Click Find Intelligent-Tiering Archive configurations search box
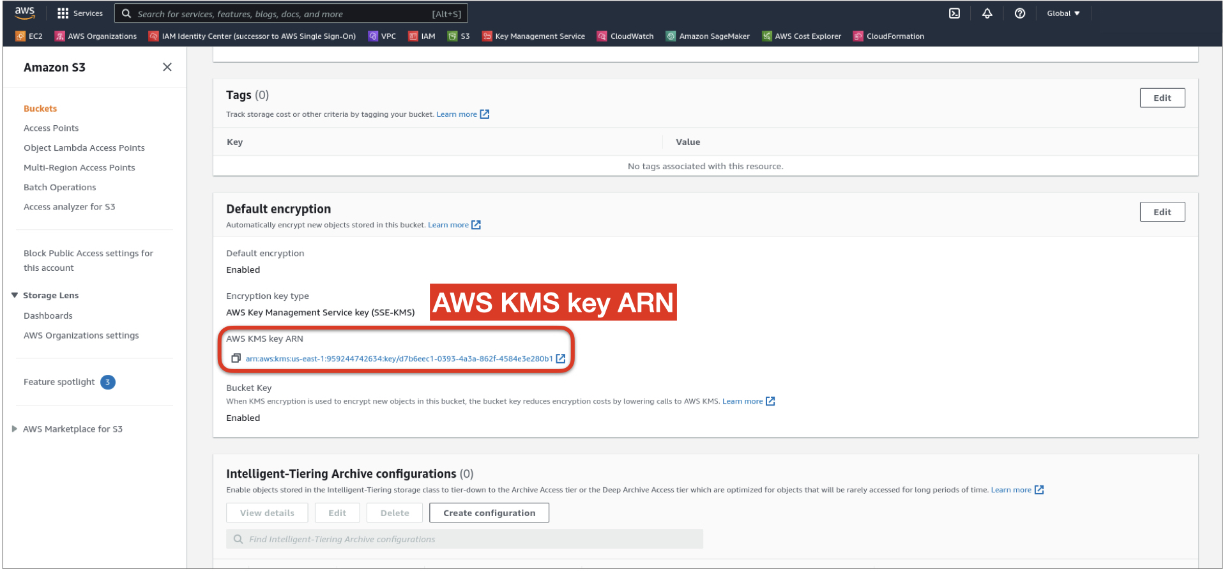 click(x=464, y=539)
